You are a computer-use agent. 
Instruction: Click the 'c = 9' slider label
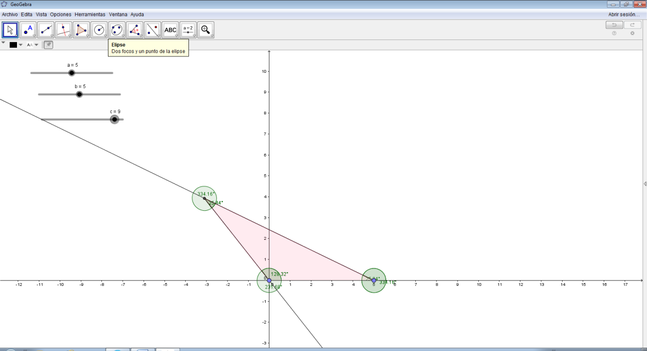pos(115,112)
